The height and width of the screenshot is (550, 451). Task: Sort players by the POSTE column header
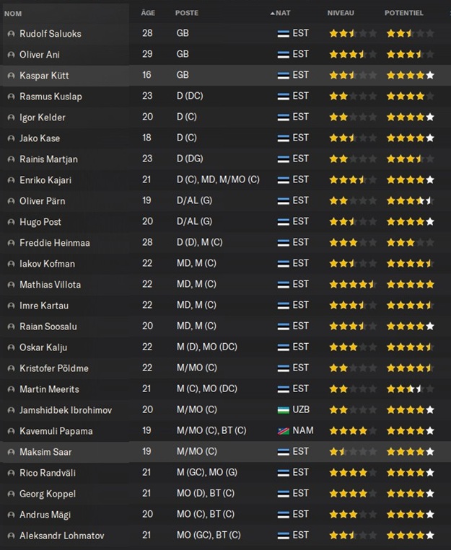point(186,13)
